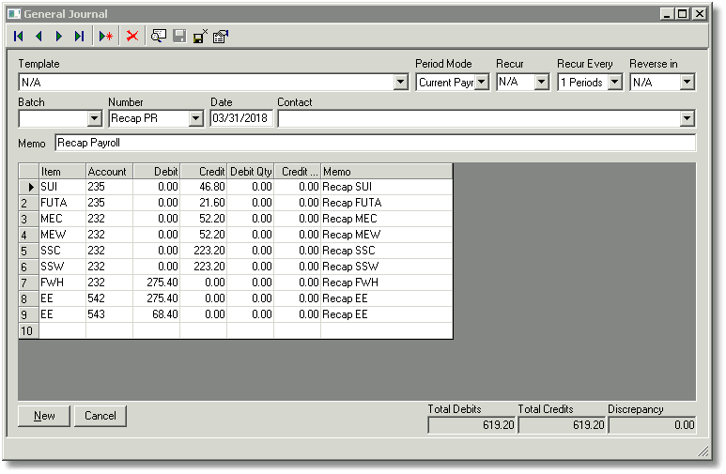Image resolution: width=726 pixels, height=474 pixels.
Task: Open the Reverse in dropdown
Action: [687, 83]
